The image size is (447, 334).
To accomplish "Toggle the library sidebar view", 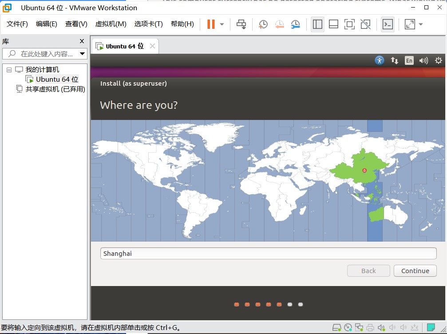I will pos(317,24).
